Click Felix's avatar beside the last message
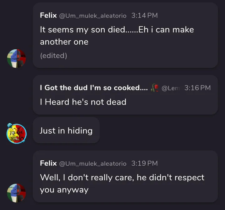225x210 pixels. (x=16, y=193)
